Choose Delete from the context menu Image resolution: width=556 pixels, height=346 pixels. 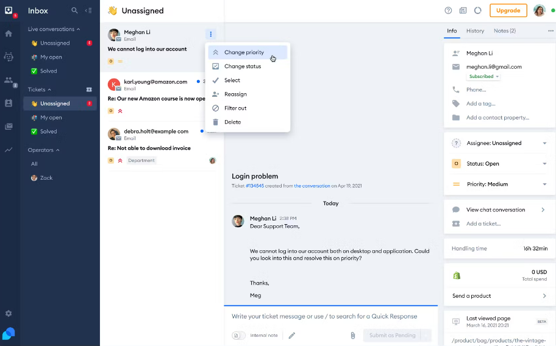248,122
